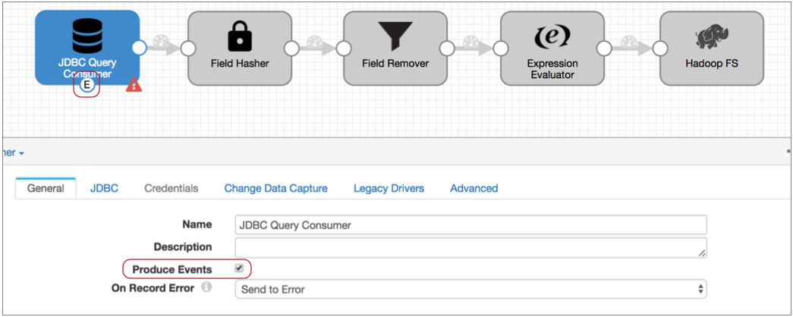Select the Hadoop FS elephant icon
Screen dimensions: 793x317
[709, 37]
